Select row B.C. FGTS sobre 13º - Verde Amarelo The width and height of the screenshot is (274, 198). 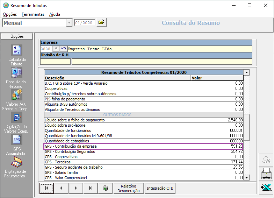click(144, 83)
